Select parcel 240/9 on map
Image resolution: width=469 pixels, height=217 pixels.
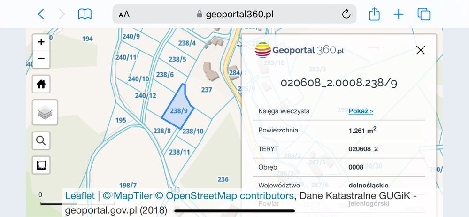(131, 37)
